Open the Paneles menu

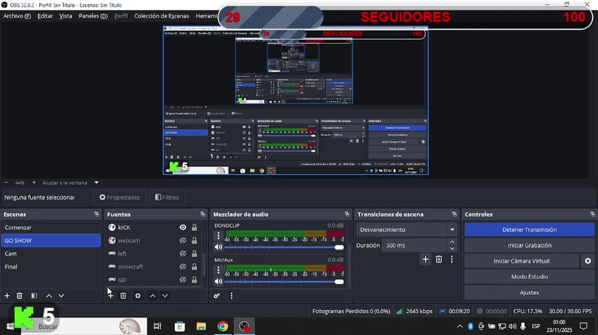(x=93, y=16)
